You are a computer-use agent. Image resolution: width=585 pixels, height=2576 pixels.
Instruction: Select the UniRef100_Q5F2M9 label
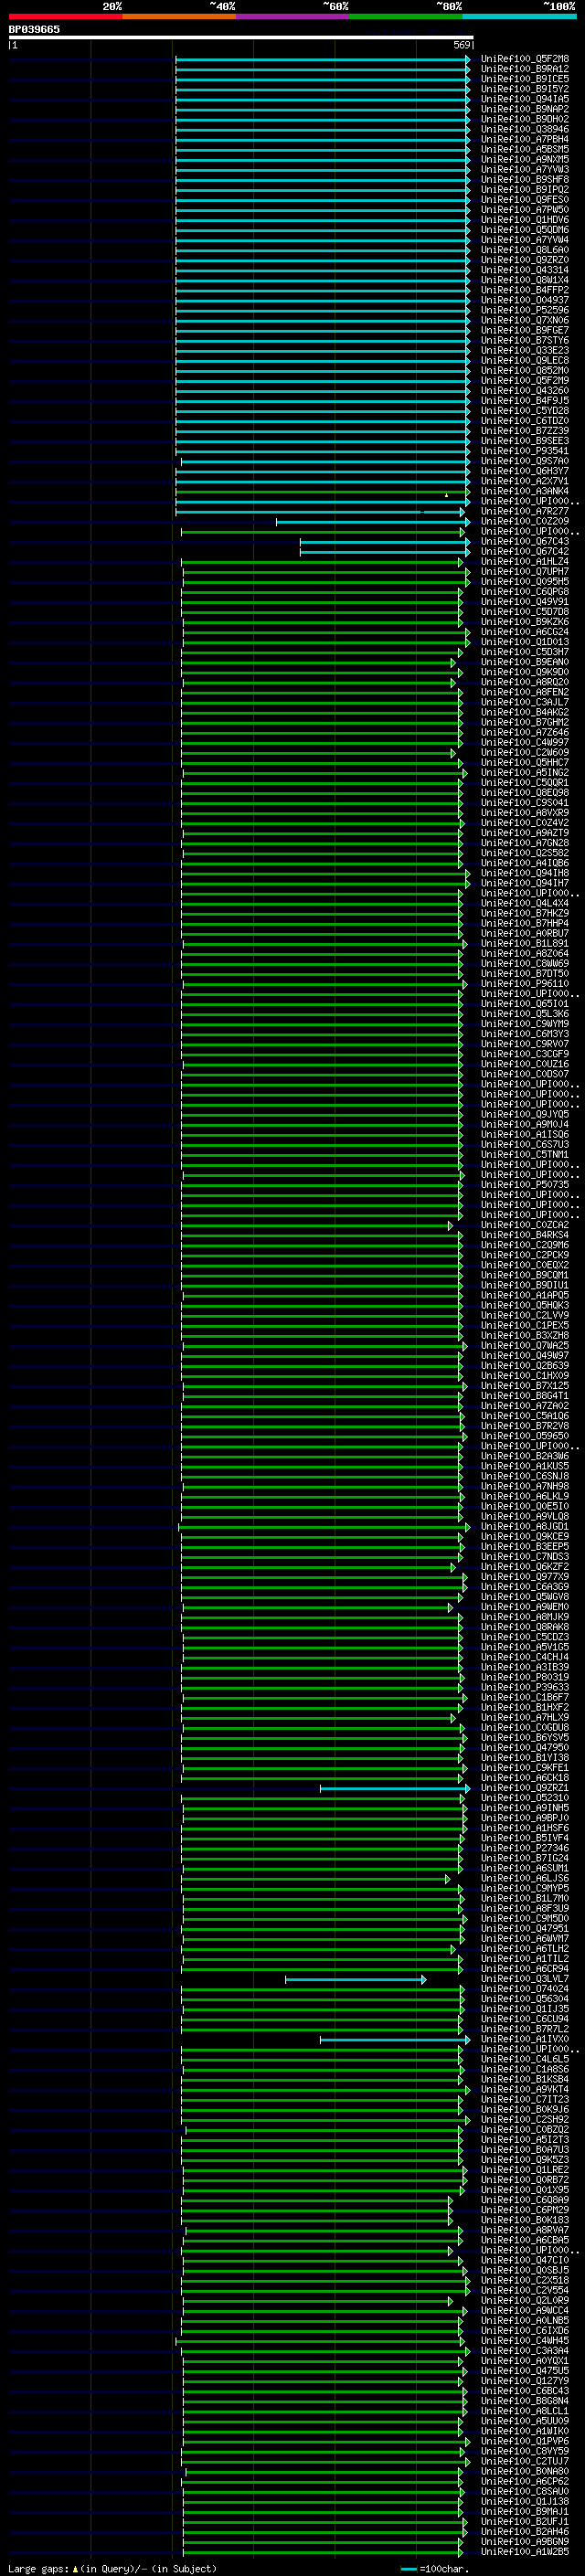(525, 380)
